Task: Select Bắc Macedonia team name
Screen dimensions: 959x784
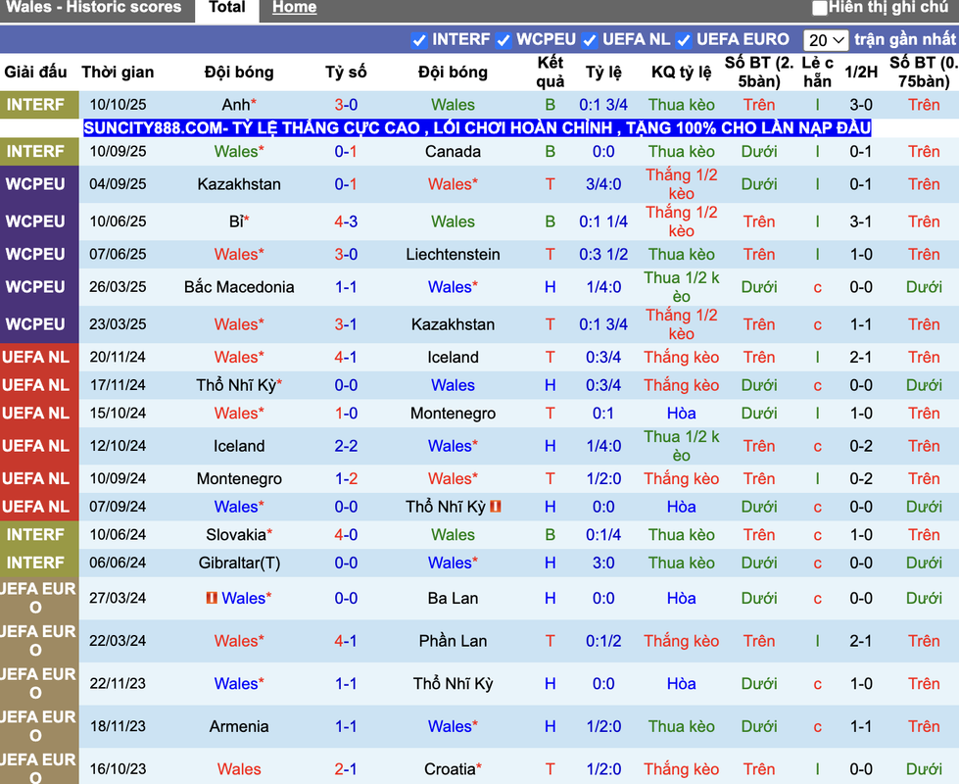Action: click(x=239, y=287)
